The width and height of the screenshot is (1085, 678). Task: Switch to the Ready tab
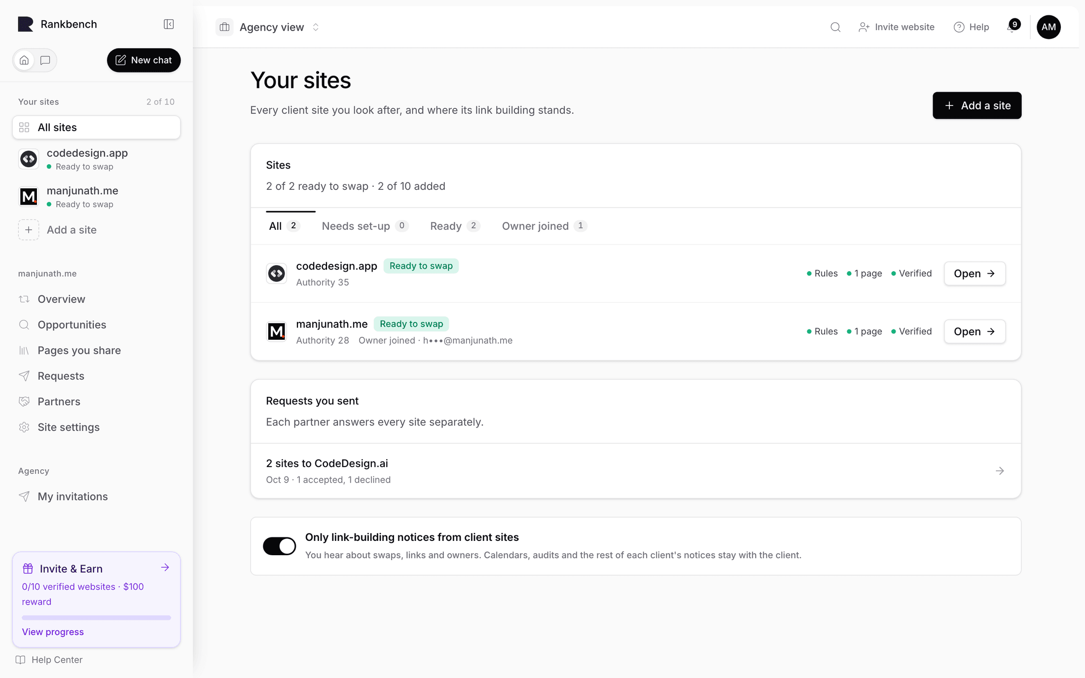[x=455, y=226]
